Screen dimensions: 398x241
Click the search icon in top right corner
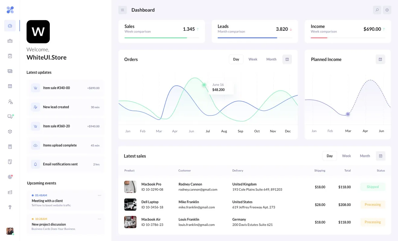(x=377, y=10)
